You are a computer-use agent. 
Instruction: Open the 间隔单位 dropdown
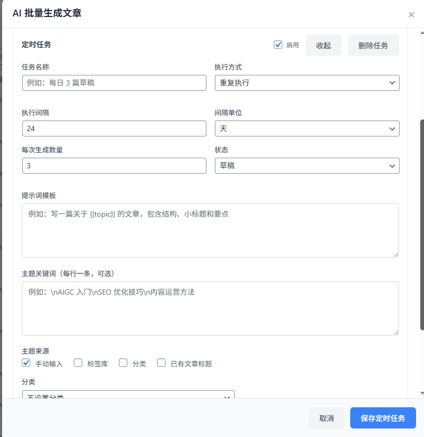[307, 128]
